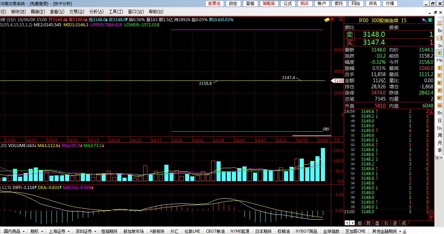Expand the 国内商品 dropdown arrow
Image resolution: width=444 pixels, height=234 pixels.
(x=24, y=231)
